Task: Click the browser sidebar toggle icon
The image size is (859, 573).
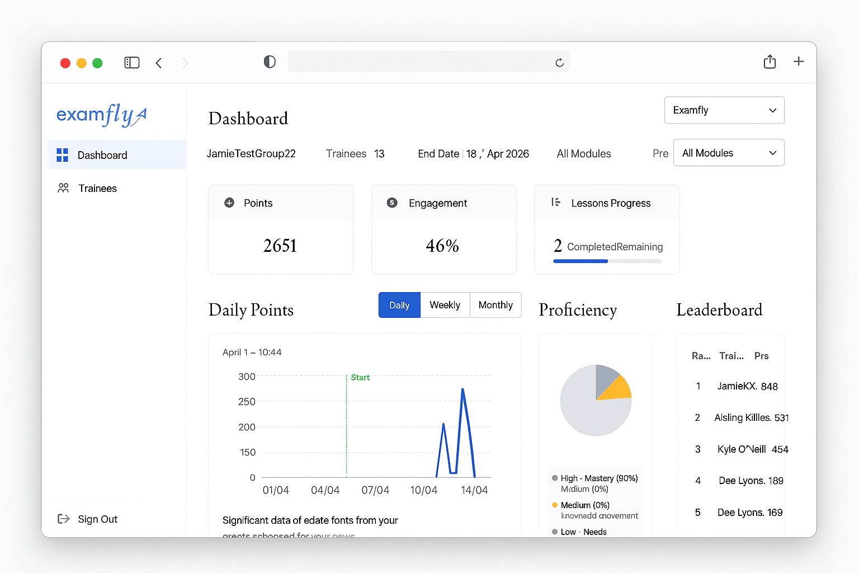Action: (x=132, y=62)
